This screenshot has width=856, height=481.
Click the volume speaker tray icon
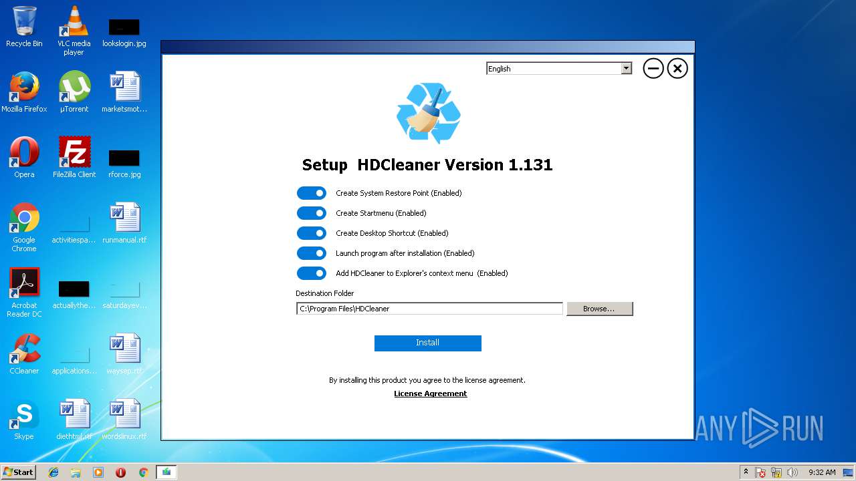(x=792, y=472)
